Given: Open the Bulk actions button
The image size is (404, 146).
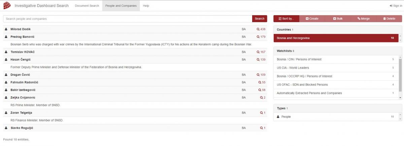Looking at the screenshot, I should pos(338,19).
